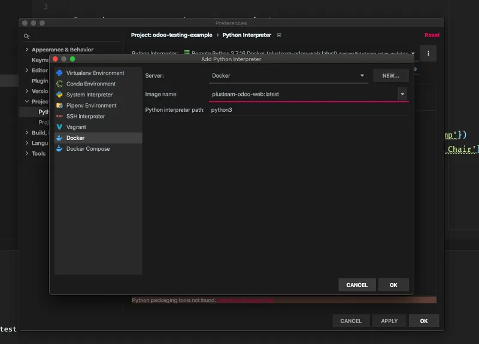Click CANCEL in Add Python Interpreter dialog
The height and width of the screenshot is (344, 479).
357,285
